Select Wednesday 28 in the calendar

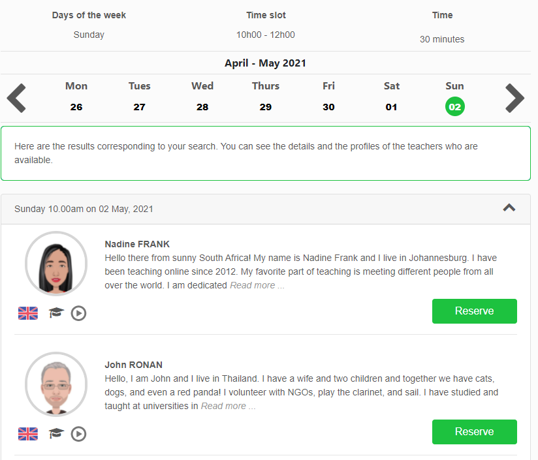tap(202, 106)
